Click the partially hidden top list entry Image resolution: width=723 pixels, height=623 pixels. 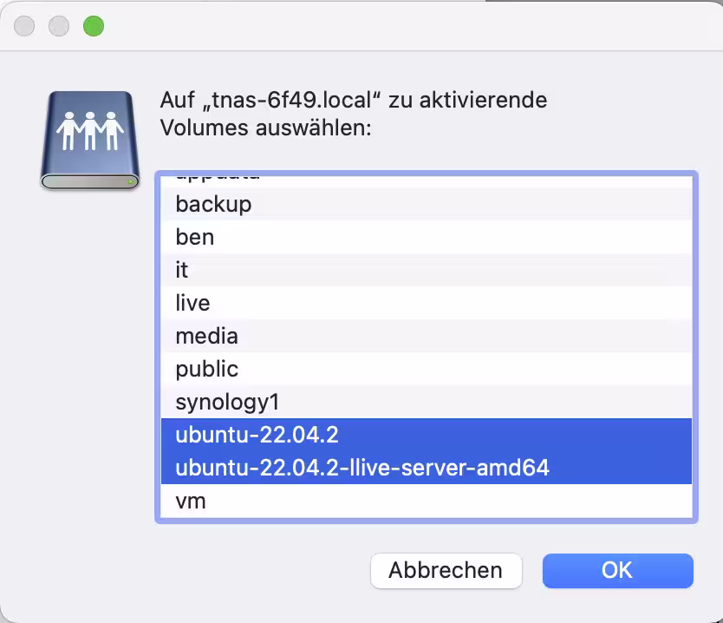427,182
